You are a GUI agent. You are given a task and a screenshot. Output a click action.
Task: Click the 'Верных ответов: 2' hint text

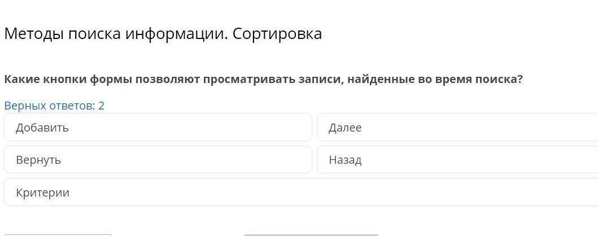tap(54, 106)
